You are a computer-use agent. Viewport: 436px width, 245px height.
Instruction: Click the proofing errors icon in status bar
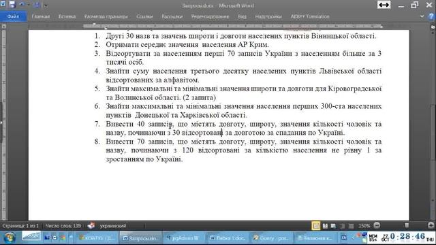pos(91,226)
